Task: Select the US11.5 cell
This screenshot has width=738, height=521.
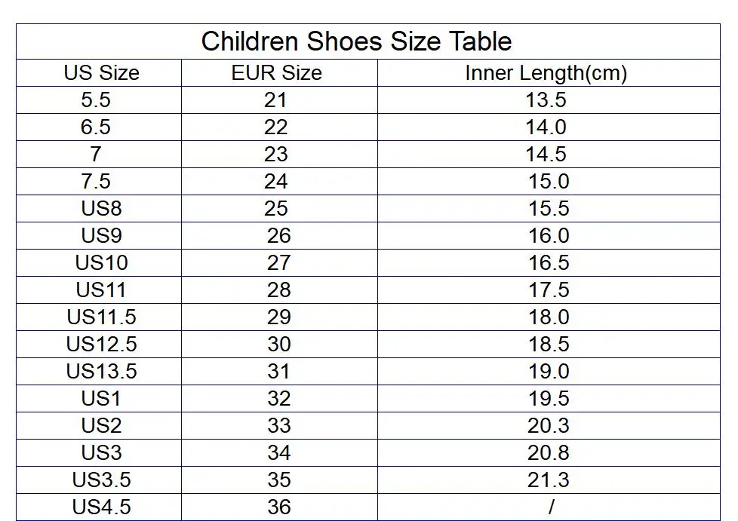Action: 101,317
